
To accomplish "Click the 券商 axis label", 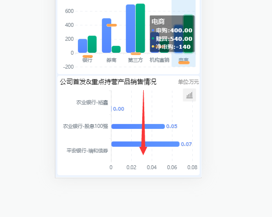I will [111, 60].
